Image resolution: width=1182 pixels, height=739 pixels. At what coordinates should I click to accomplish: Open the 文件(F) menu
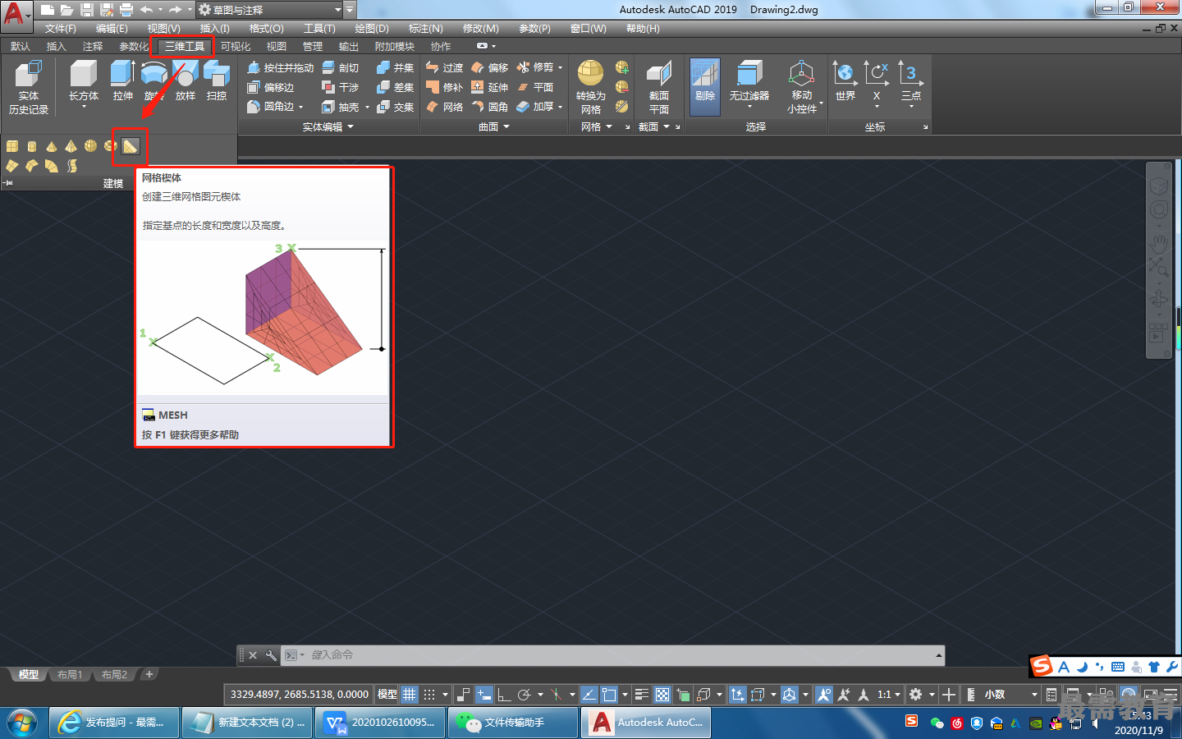pyautogui.click(x=60, y=28)
